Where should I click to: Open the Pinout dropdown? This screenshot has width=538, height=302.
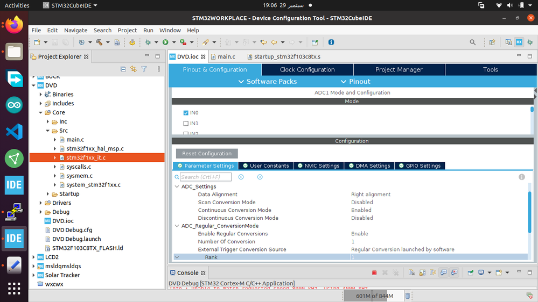coord(355,82)
